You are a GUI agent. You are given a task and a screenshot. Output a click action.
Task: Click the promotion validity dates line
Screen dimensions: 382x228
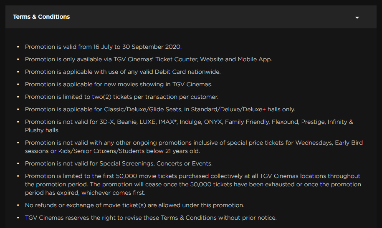pyautogui.click(x=103, y=47)
